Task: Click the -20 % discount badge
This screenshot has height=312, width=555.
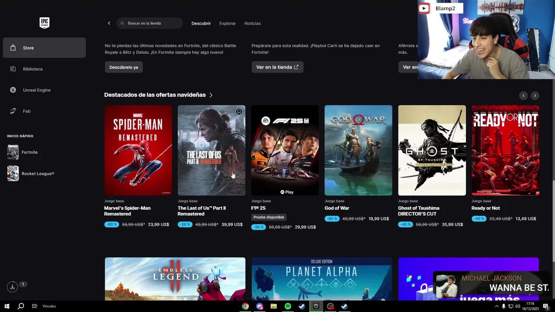Action: tap(185, 224)
